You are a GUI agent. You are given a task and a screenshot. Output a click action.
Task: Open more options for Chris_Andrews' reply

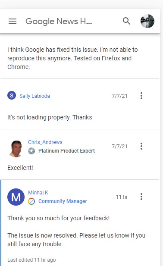[x=141, y=146]
